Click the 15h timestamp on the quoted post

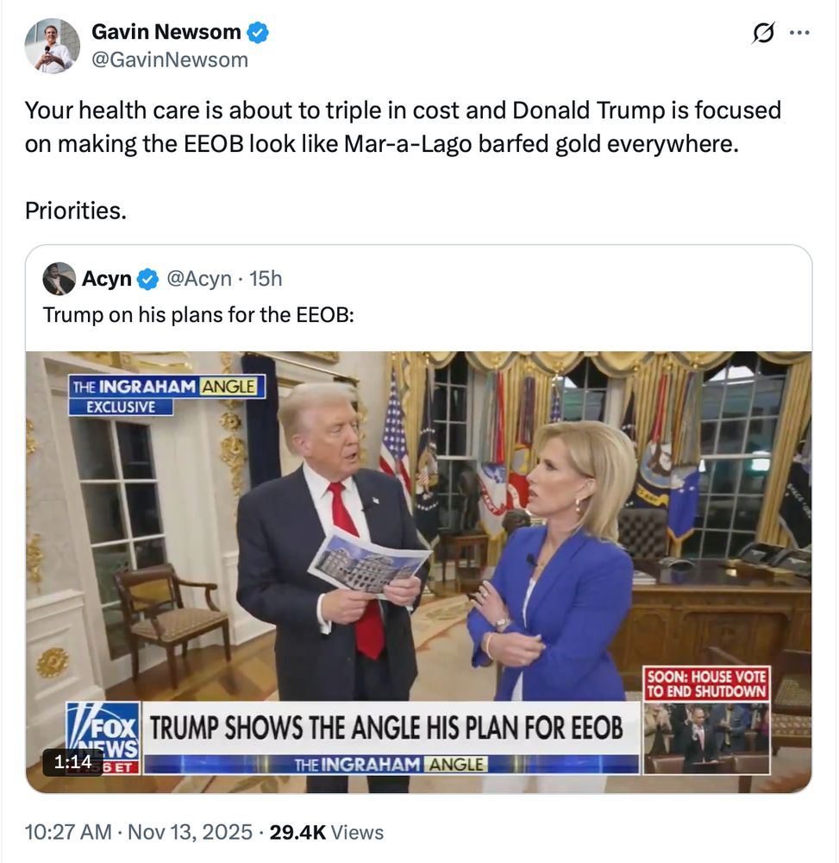pos(266,279)
